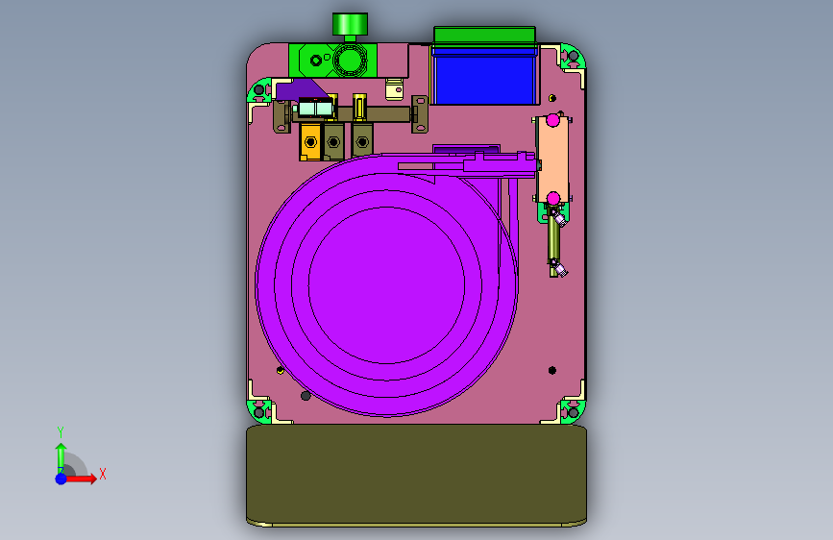Select the green lid above blue box
Screen dimensions: 833x540
point(484,36)
